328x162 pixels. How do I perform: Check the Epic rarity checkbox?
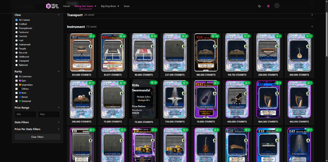pos(17,81)
